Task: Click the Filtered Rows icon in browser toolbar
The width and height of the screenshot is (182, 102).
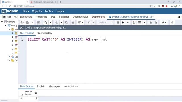Action: click(x=15, y=17)
